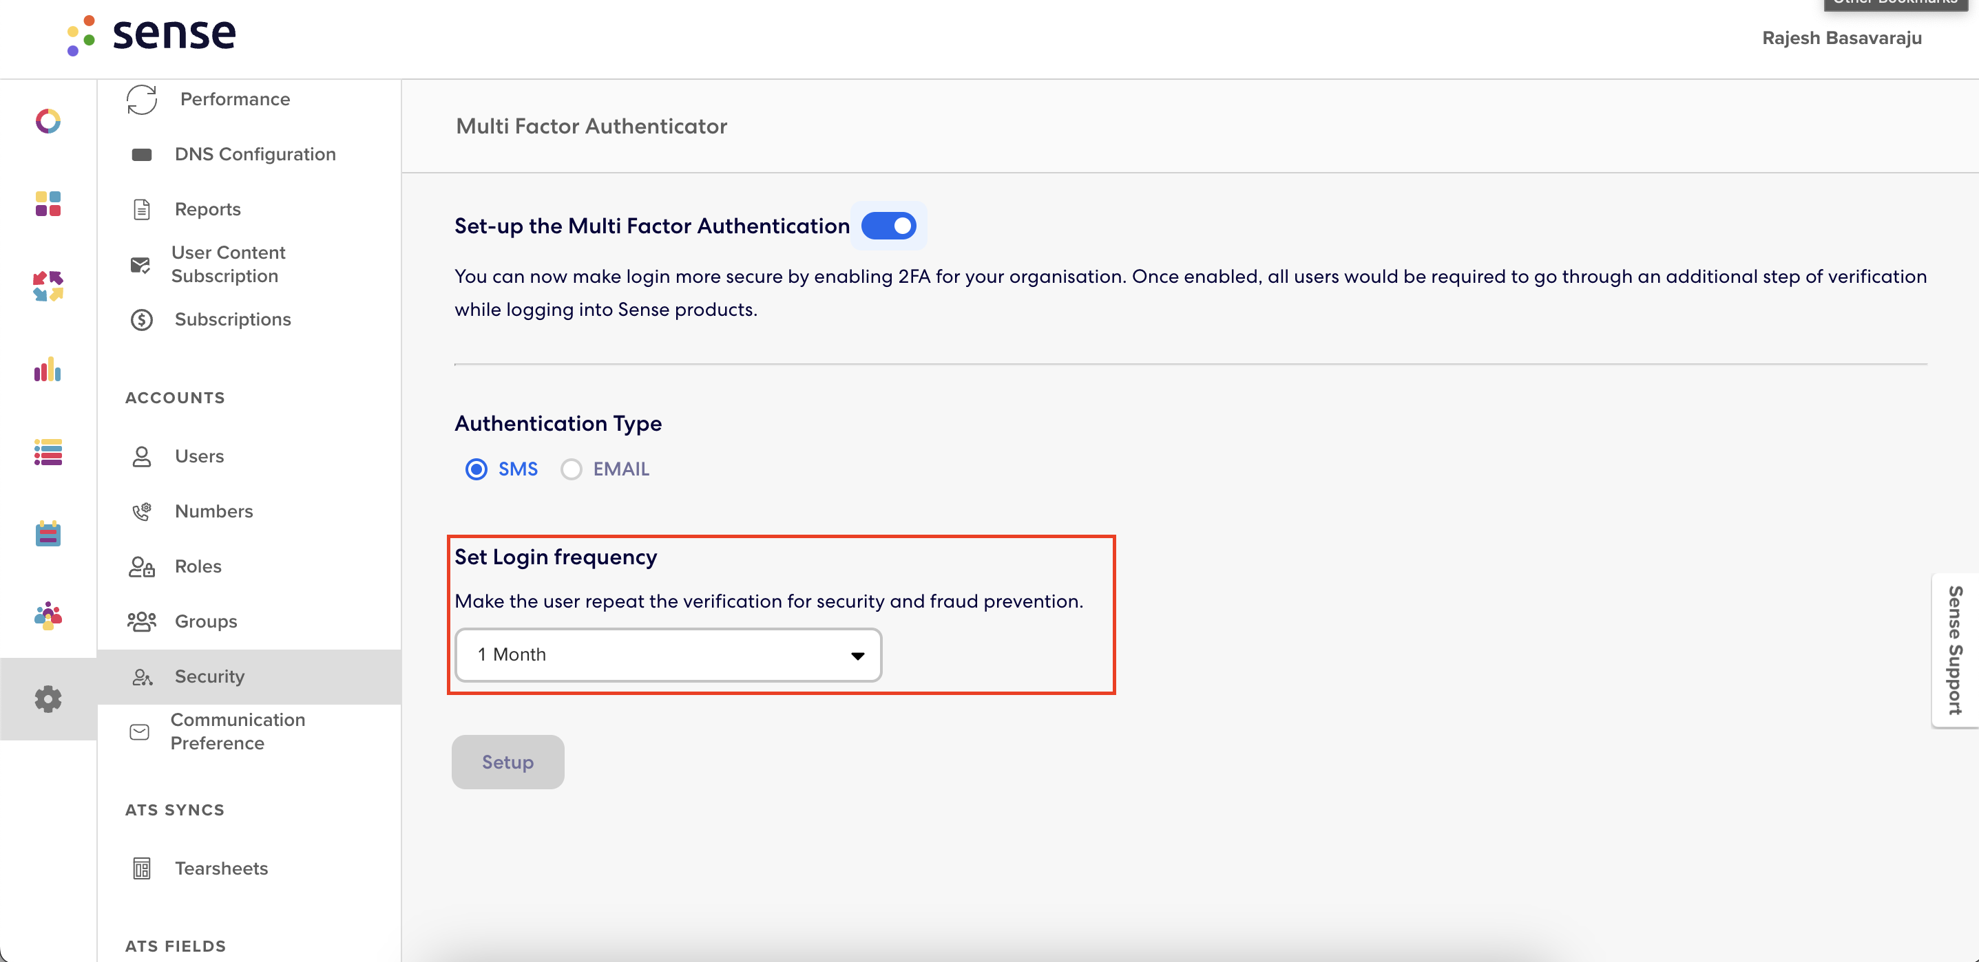Viewport: 1979px width, 962px height.
Task: Click the Subscriptions dollar icon
Action: click(140, 319)
